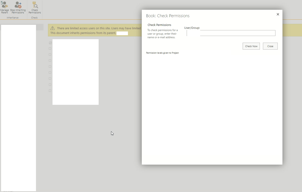Close the Check Permissions dialog

point(278,14)
